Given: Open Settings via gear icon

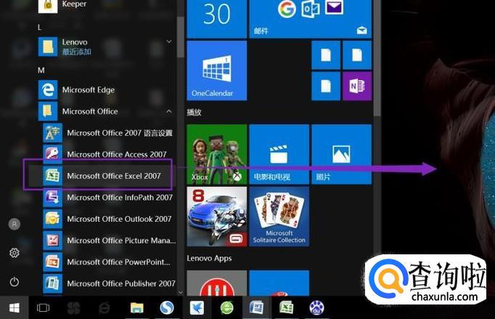Looking at the screenshot, I should pos(15,253).
